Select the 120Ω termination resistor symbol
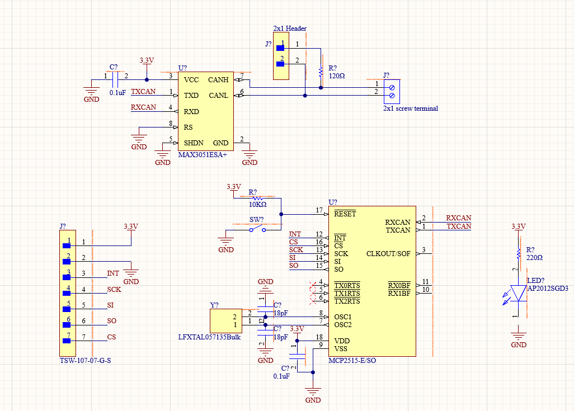This screenshot has height=411, width=574. pyautogui.click(x=321, y=72)
